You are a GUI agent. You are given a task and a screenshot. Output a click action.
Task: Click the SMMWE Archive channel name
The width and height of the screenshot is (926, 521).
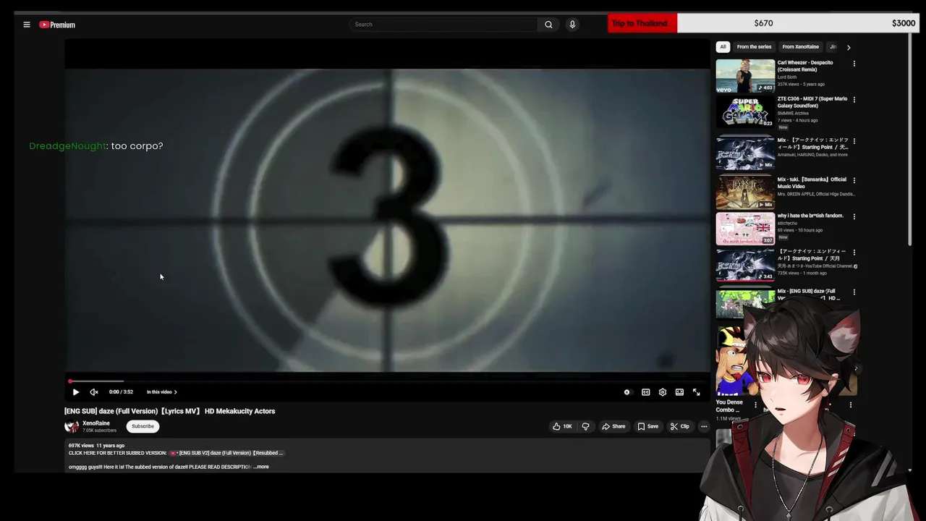tap(793, 113)
